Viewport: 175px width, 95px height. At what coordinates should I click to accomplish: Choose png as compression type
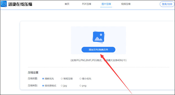[83, 86]
